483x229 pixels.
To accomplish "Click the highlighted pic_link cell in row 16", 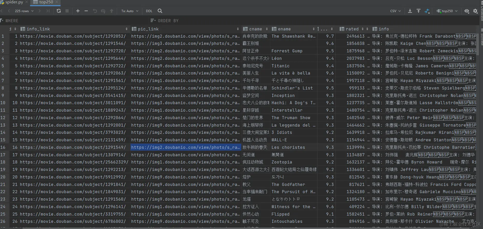I will (x=186, y=147).
